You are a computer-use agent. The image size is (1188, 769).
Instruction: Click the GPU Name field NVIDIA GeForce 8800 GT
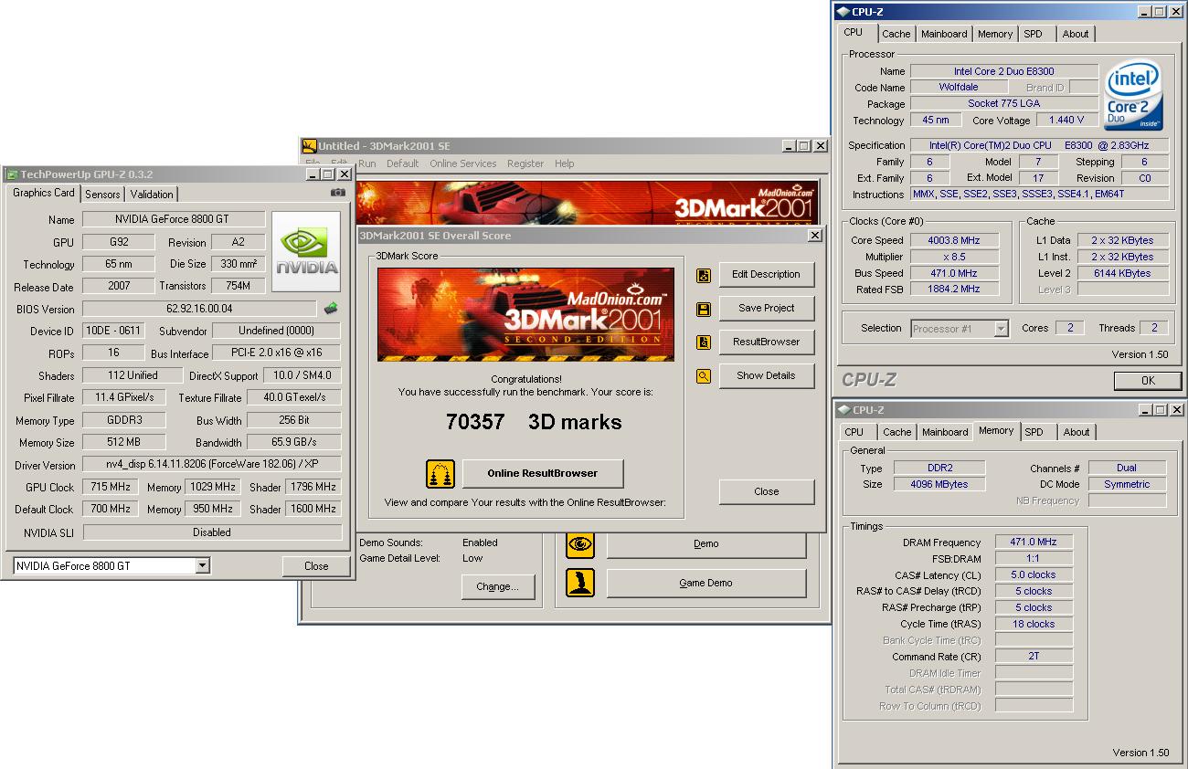click(x=174, y=219)
